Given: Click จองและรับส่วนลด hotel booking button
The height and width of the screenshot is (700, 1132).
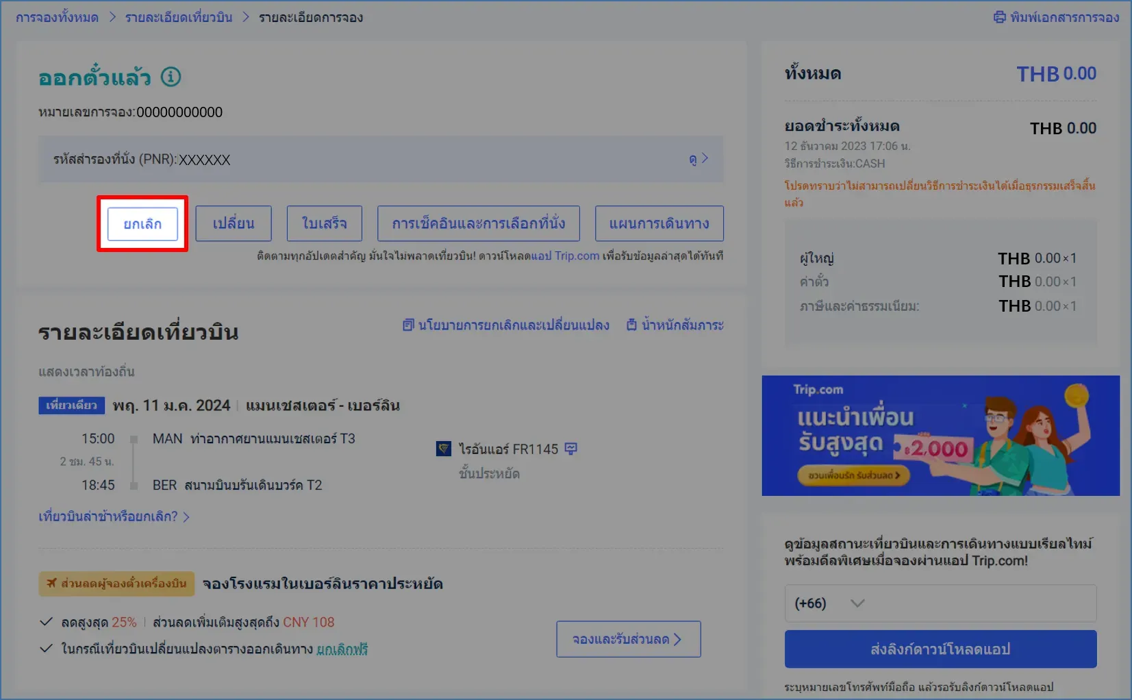Looking at the screenshot, I should (627, 639).
